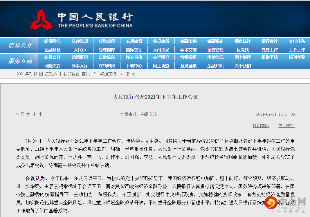This screenshot has width=310, height=217.
Task: Set font size to 中 (medium)
Action: tap(34, 115)
